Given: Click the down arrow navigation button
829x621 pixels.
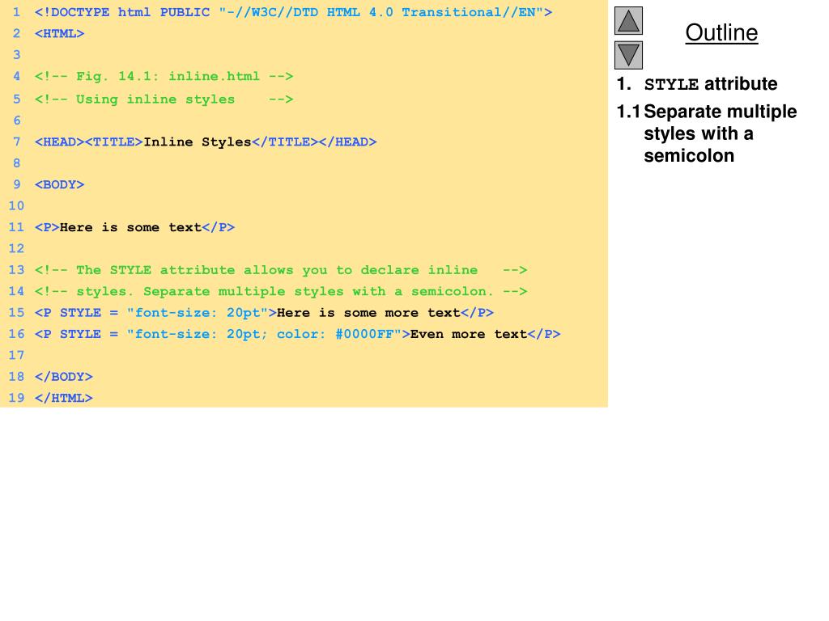Looking at the screenshot, I should coord(628,56).
